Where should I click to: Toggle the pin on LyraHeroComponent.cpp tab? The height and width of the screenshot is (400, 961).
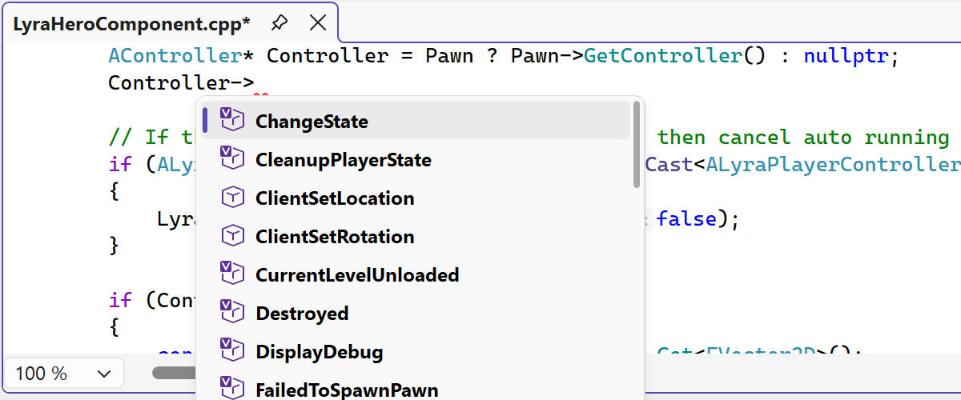point(279,22)
